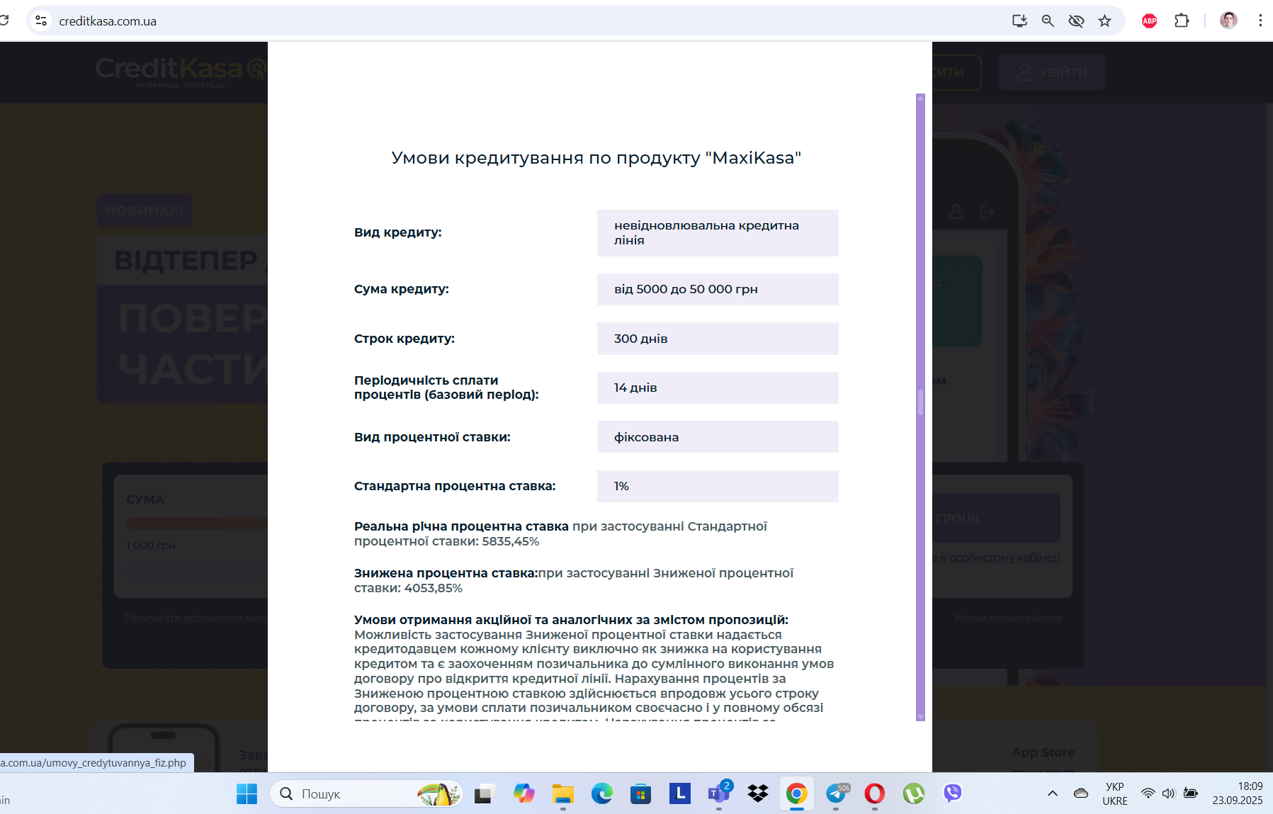1273x814 pixels.
Task: Open the L app on the taskbar
Action: coord(680,793)
